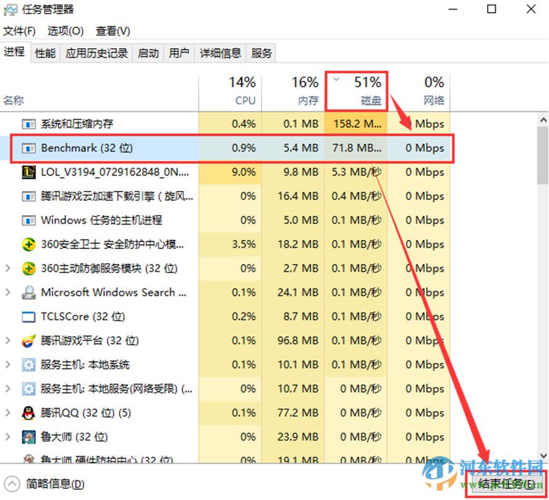Click the Benchmark (32位) process icon
Viewport: 549px width, 500px height.
point(29,148)
